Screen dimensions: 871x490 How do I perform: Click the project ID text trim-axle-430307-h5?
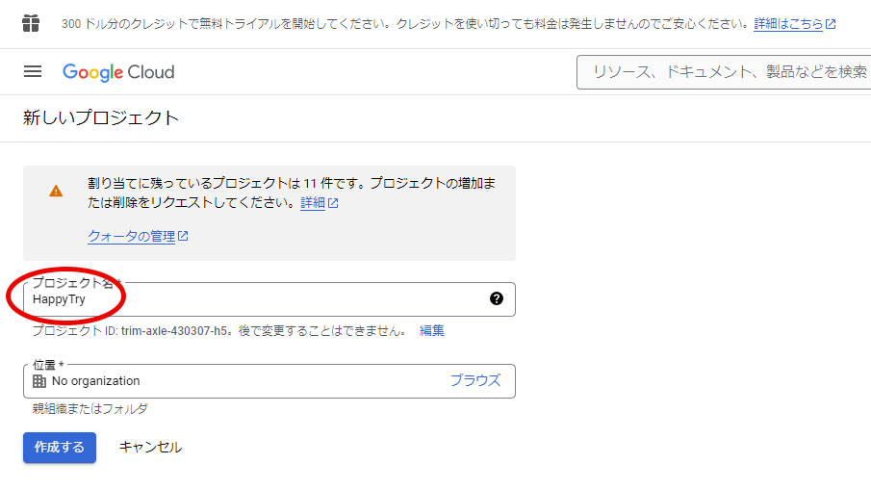[176, 330]
